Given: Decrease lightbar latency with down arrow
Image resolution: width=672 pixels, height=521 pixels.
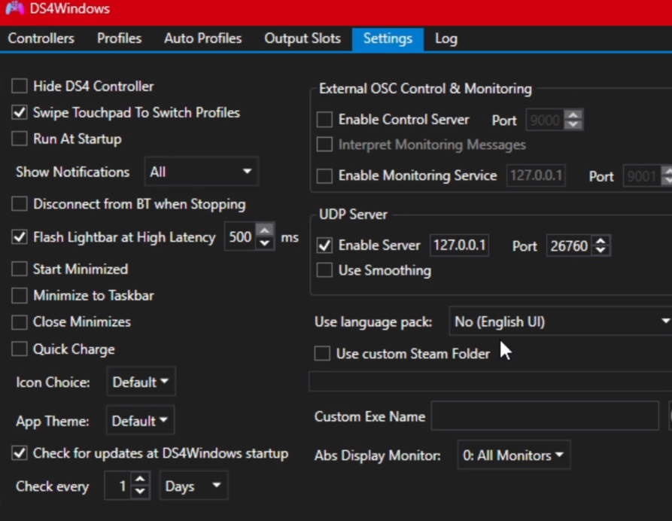Looking at the screenshot, I should pyautogui.click(x=265, y=244).
